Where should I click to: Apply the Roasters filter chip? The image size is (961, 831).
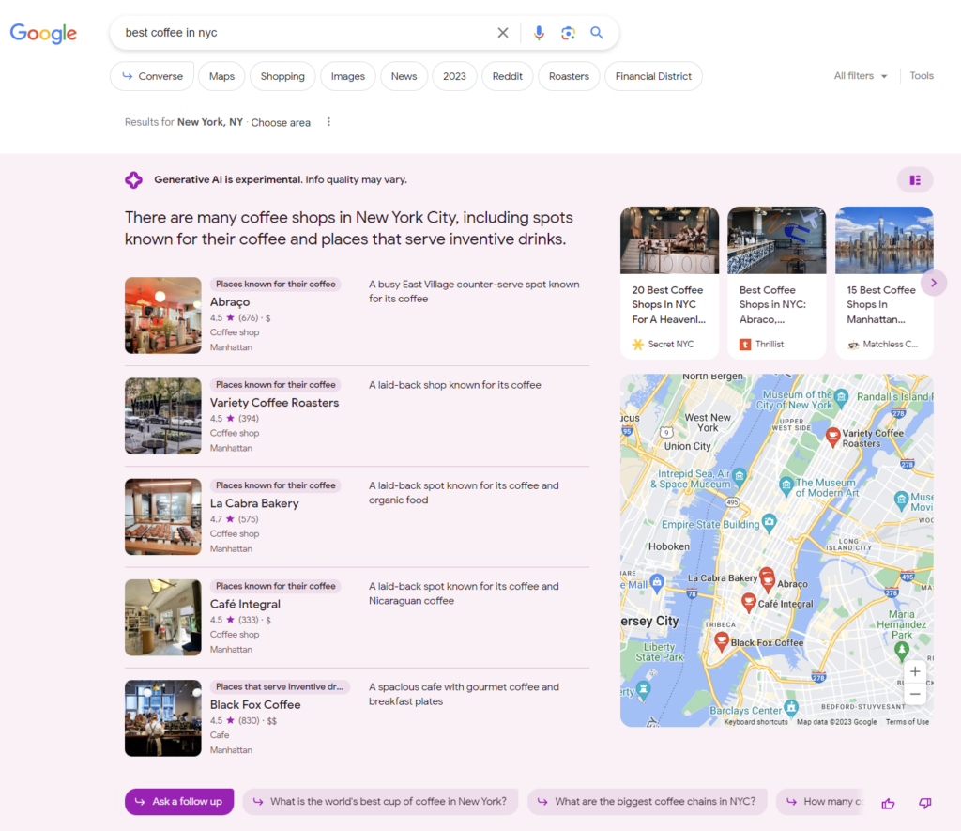[569, 76]
